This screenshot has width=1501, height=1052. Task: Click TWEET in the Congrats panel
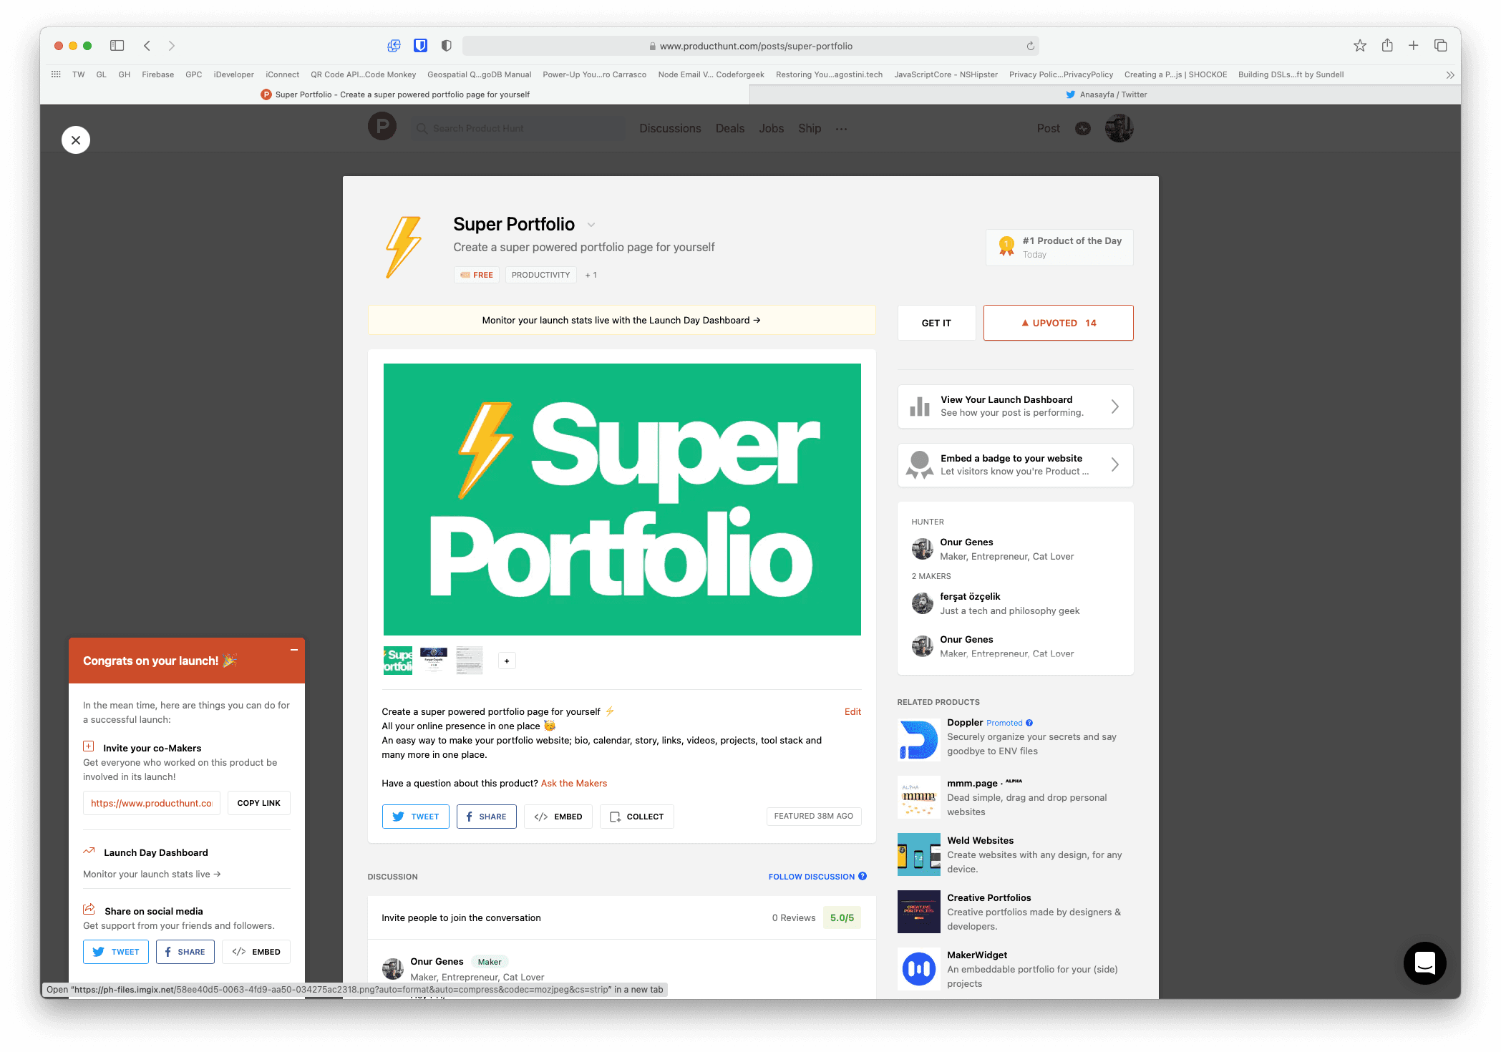point(116,952)
